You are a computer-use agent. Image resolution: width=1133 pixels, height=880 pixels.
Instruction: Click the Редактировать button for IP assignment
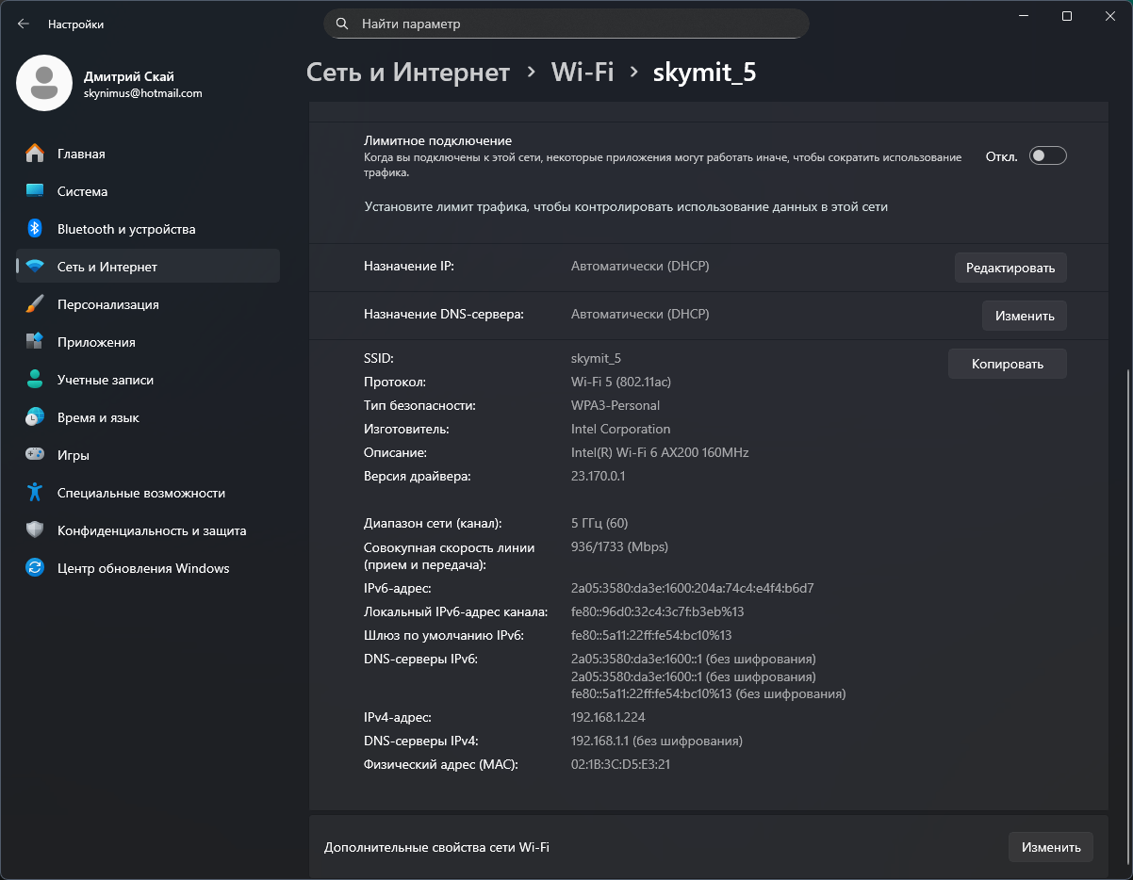[x=1010, y=268]
